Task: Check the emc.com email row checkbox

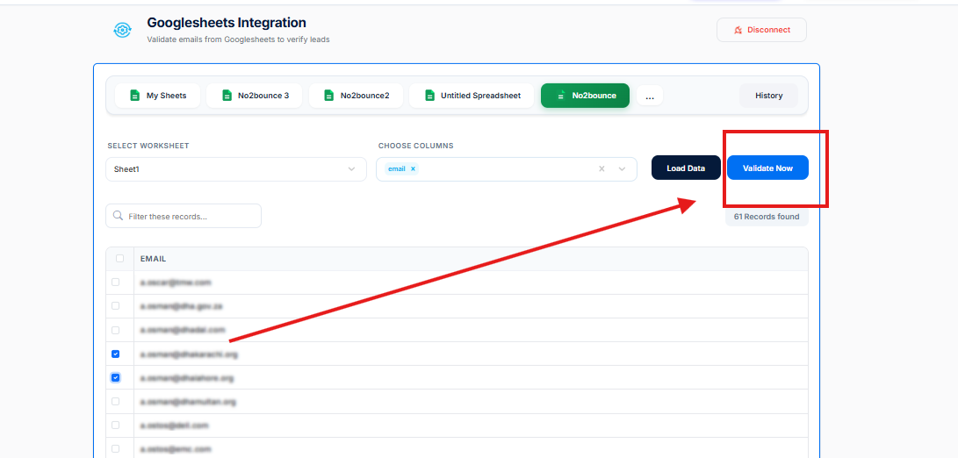Action: point(116,449)
